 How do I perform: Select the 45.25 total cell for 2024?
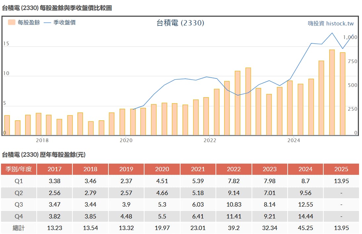point(305,228)
